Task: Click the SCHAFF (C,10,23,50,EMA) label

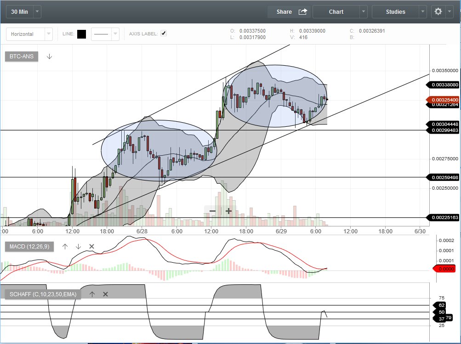Action: [x=43, y=294]
